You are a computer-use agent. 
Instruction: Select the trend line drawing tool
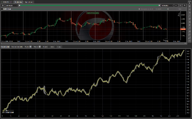tap(189, 16)
